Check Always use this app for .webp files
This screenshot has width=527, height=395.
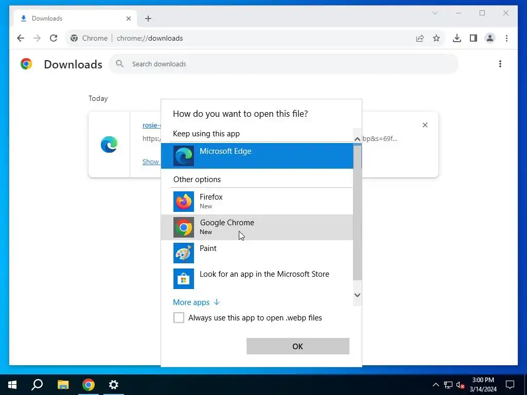[x=179, y=317]
